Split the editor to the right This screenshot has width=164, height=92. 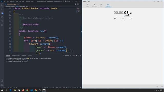pos(78,4)
